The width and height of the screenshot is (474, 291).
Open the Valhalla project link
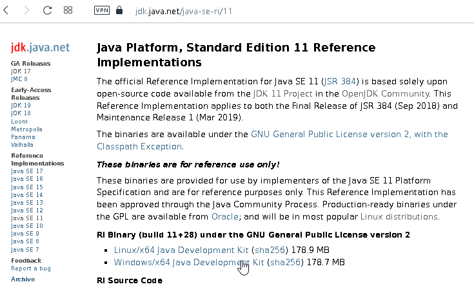[x=22, y=145]
